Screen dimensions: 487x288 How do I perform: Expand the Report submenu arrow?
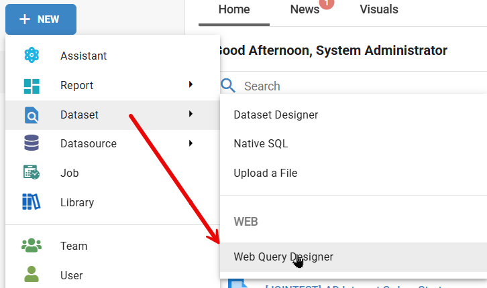[x=191, y=85]
